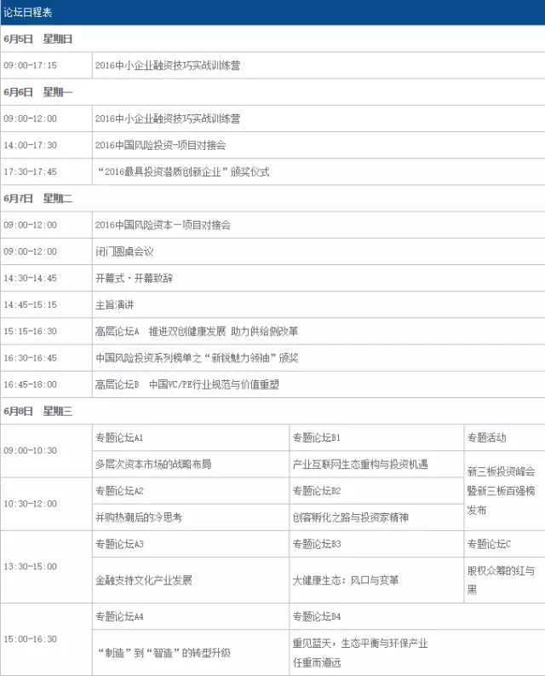This screenshot has width=545, height=676.
Task: Open 产业互联网生态重构与投资机遇 topic
Action: (x=359, y=464)
